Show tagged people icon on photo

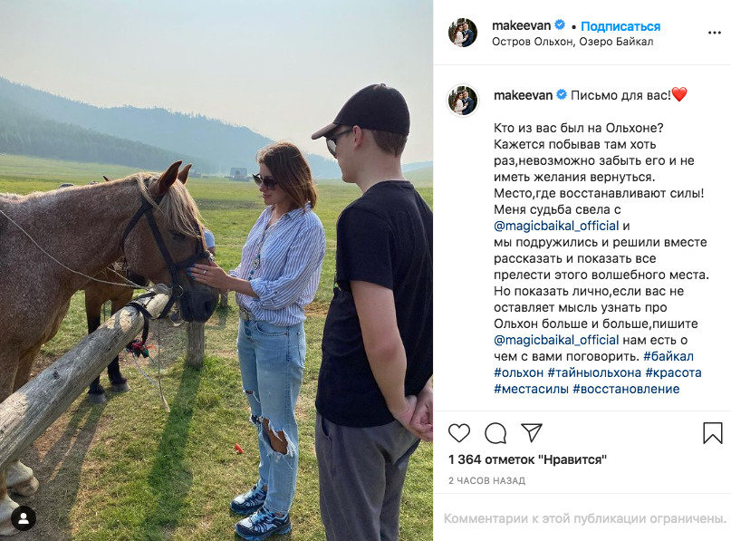(24, 518)
